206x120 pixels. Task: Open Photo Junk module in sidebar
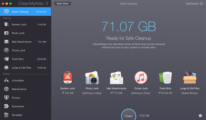click(26, 33)
